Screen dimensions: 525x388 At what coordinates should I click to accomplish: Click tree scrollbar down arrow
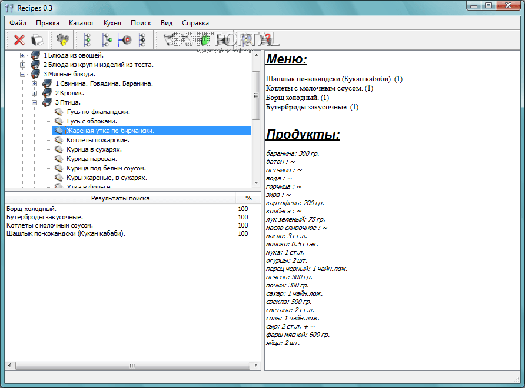(x=256, y=183)
